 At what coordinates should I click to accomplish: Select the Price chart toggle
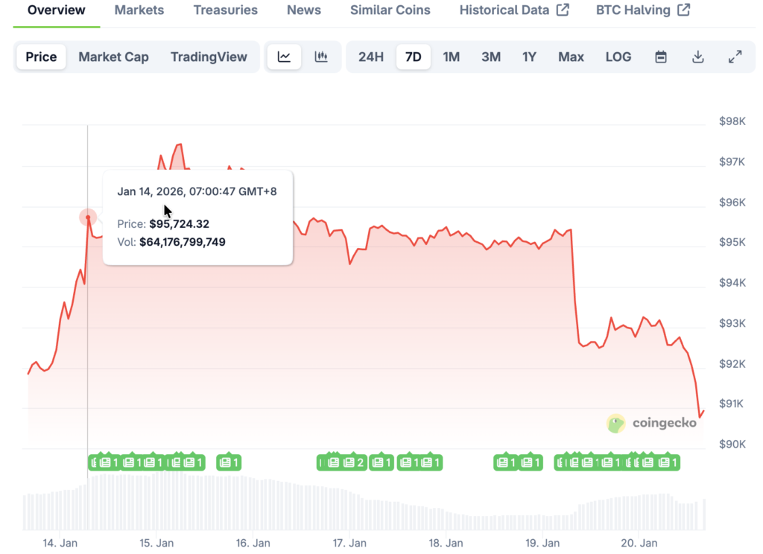42,57
